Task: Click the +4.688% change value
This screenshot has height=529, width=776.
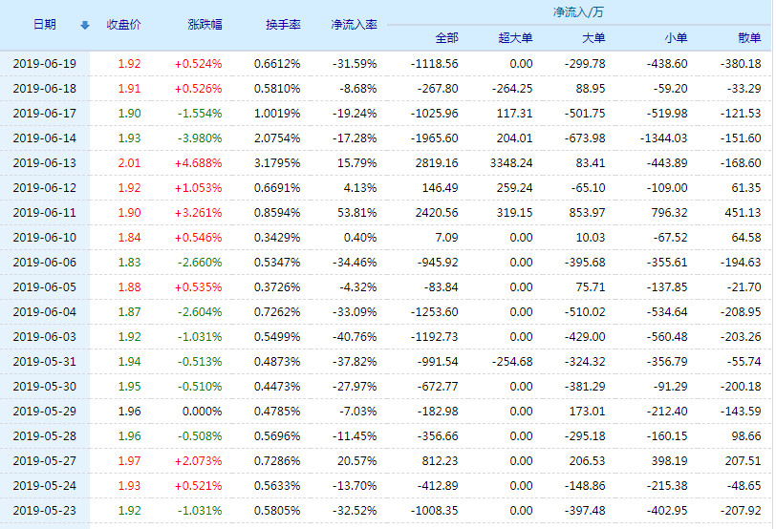Action: [198, 162]
